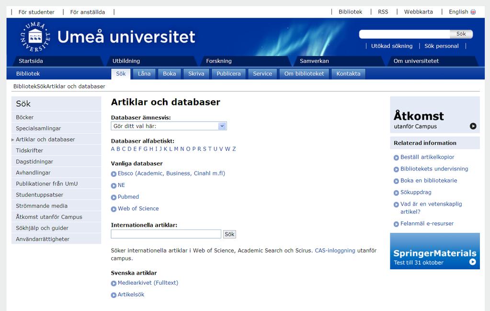Screen dimensions: 490x311
Task: Click the header Sök search button
Action: click(x=461, y=34)
